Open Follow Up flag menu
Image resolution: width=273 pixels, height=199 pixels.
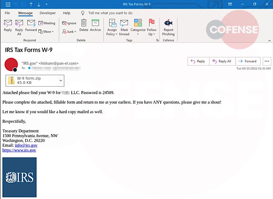point(152,28)
